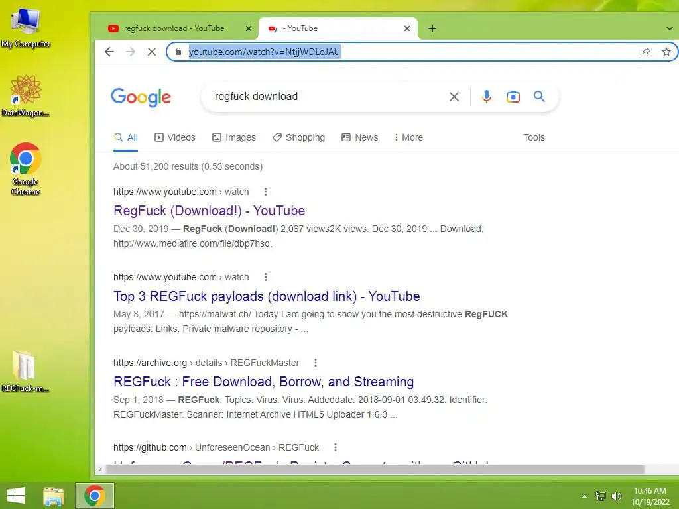Show hidden system tray icons
The width and height of the screenshot is (679, 509).
584,496
